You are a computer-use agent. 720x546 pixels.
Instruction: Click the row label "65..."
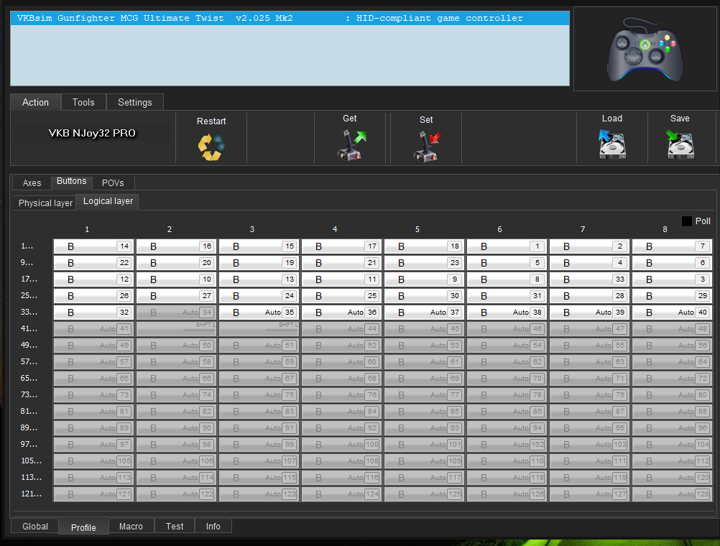[x=29, y=379]
